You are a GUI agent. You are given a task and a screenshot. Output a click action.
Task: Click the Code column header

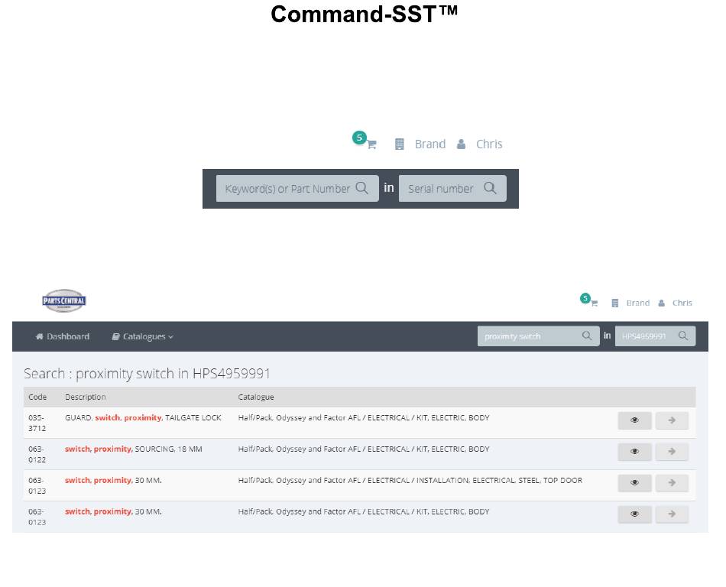click(37, 397)
